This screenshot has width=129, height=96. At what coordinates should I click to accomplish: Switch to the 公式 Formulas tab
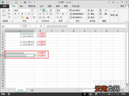coord(42,6)
